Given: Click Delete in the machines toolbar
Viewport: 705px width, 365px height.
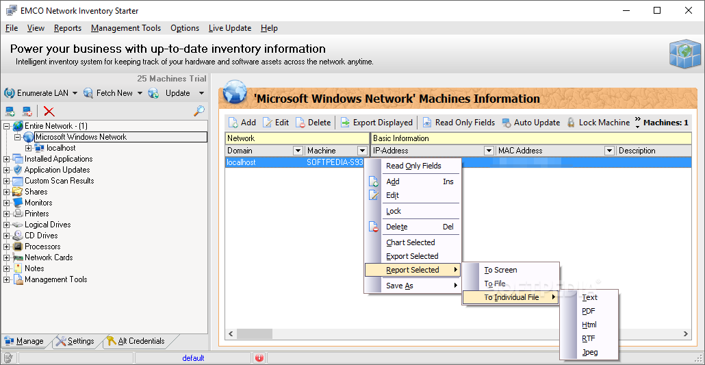Looking at the screenshot, I should pyautogui.click(x=313, y=123).
